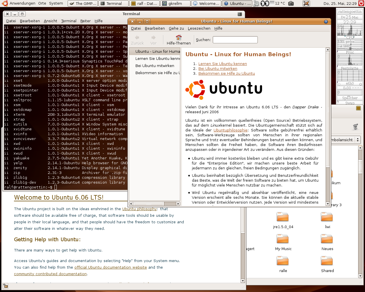Click the file cabinet icon in the file manager title bar
This screenshot has height=292, width=365.
point(358,108)
